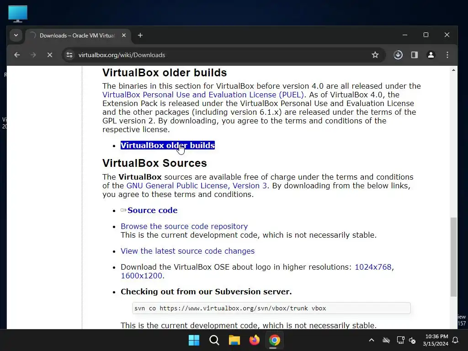
Task: Click the scrollbar up arrow
Action: coord(454,70)
